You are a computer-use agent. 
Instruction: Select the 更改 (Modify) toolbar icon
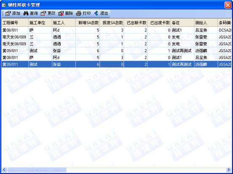43,13
